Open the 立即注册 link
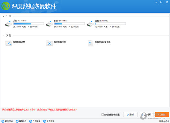 (x=36, y=121)
